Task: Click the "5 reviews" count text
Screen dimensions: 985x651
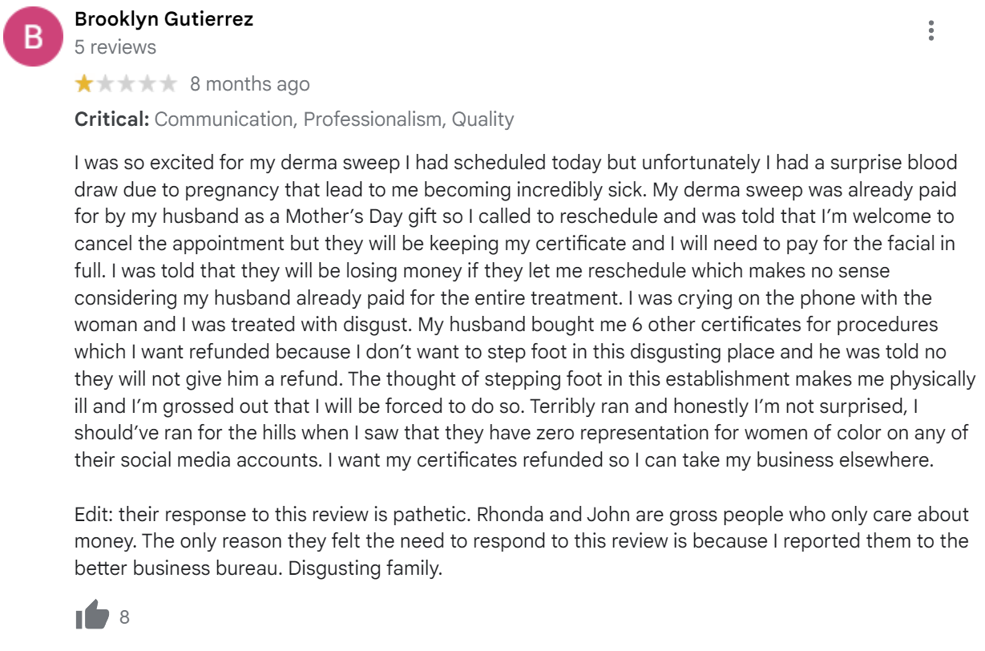Action: (115, 46)
